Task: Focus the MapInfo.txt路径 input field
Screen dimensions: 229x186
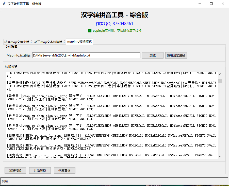Action: (86, 55)
